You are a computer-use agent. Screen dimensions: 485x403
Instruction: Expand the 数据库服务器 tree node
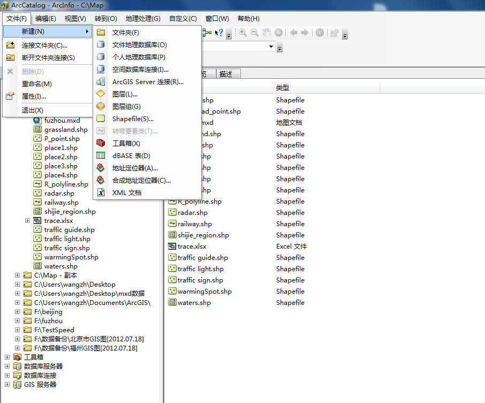(x=7, y=366)
